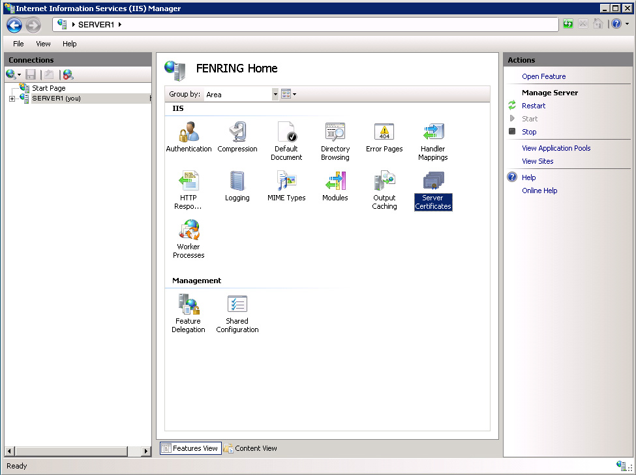
Task: Select the Server Certificates icon
Action: coord(432,190)
